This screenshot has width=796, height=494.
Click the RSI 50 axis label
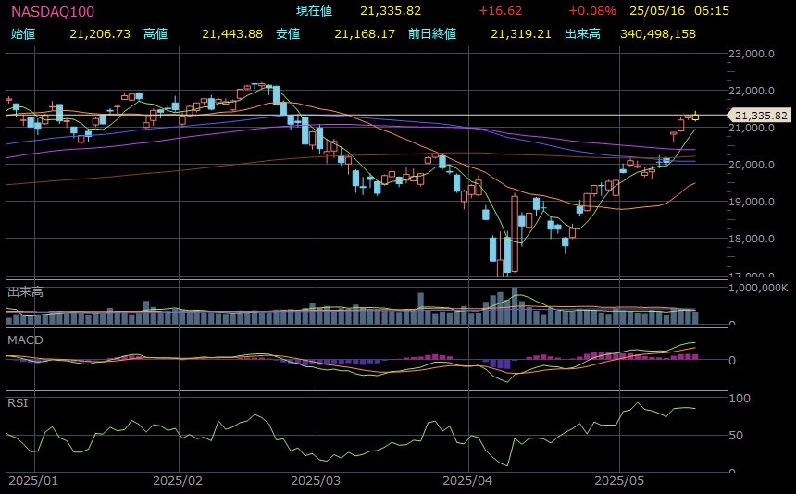(x=736, y=436)
